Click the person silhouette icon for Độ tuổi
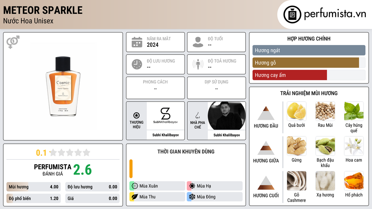 [198, 42]
